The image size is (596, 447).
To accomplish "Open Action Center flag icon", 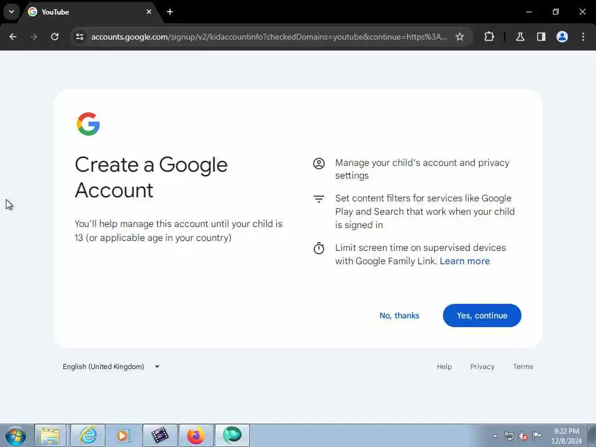I will (x=537, y=436).
